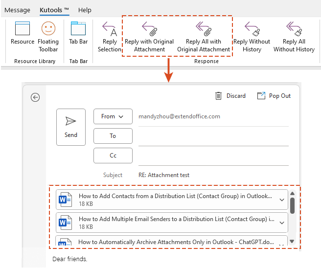
Task: Open the Help tab
Action: [x=85, y=10]
